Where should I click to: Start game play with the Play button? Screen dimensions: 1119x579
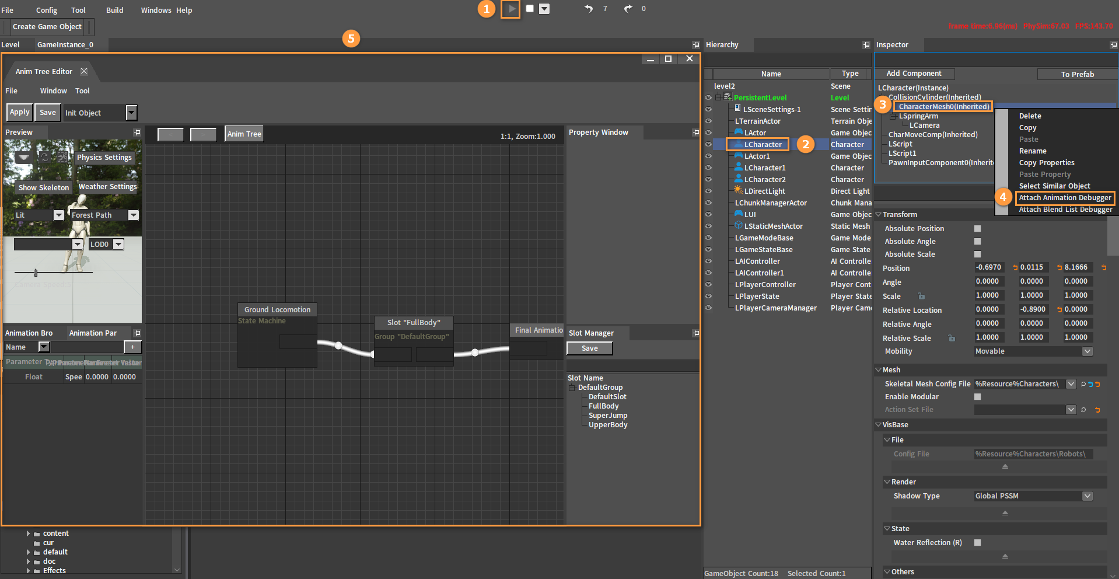pyautogui.click(x=511, y=9)
